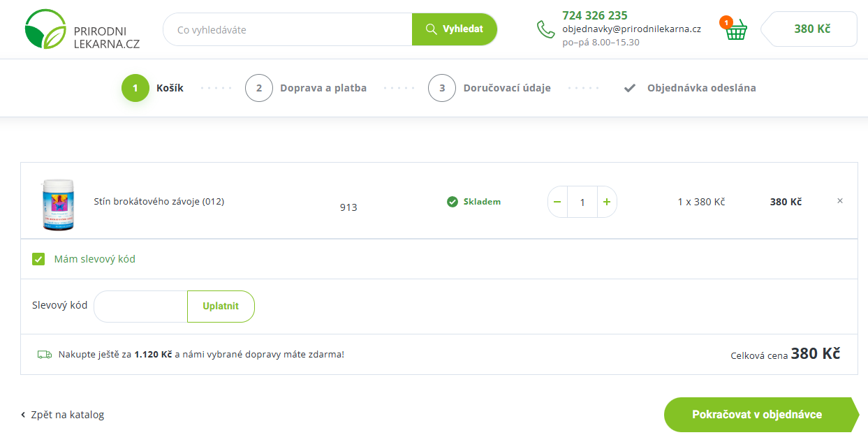Focus the Co vyhledáváte search box

288,29
